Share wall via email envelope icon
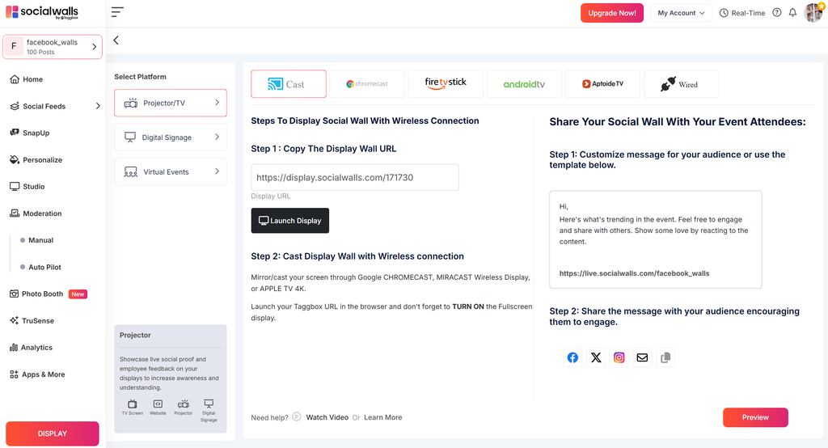This screenshot has width=828, height=448. pyautogui.click(x=642, y=357)
